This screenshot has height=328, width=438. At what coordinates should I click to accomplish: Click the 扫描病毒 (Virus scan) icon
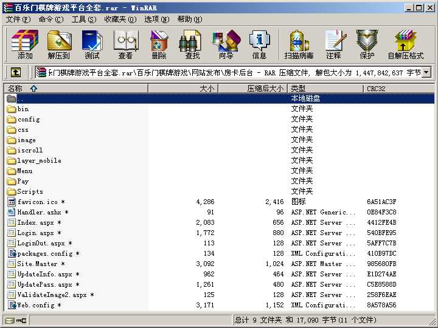(299, 44)
